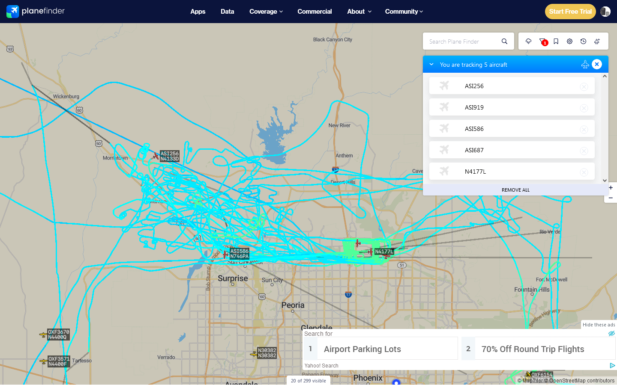Open the user profile avatar
This screenshot has height=385, width=617.
click(x=605, y=12)
